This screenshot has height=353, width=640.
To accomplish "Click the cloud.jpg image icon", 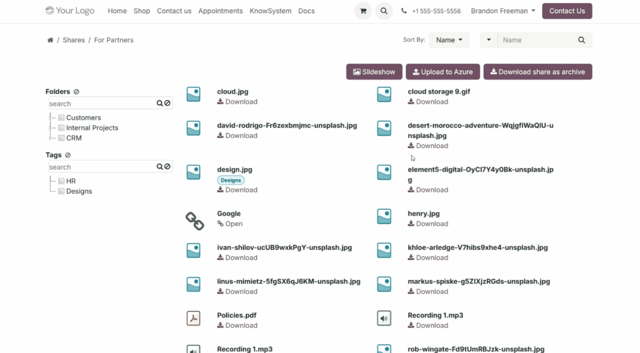I will (193, 94).
